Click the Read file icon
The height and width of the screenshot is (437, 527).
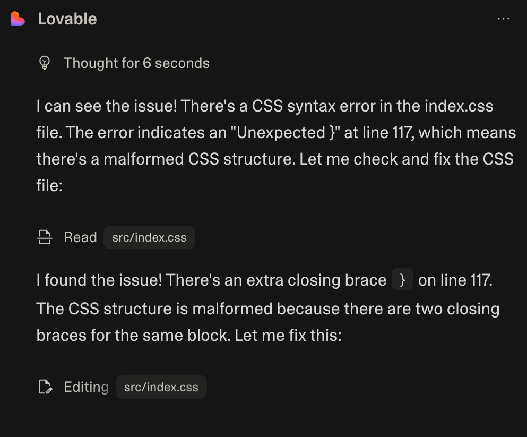coord(45,237)
